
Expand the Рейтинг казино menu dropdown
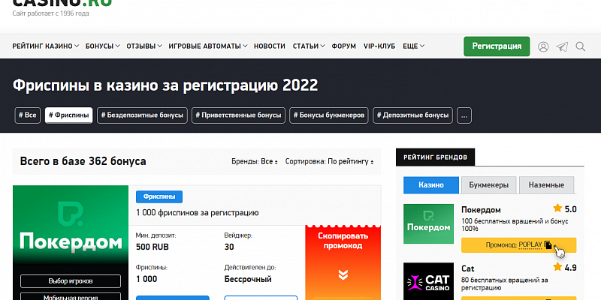46,46
